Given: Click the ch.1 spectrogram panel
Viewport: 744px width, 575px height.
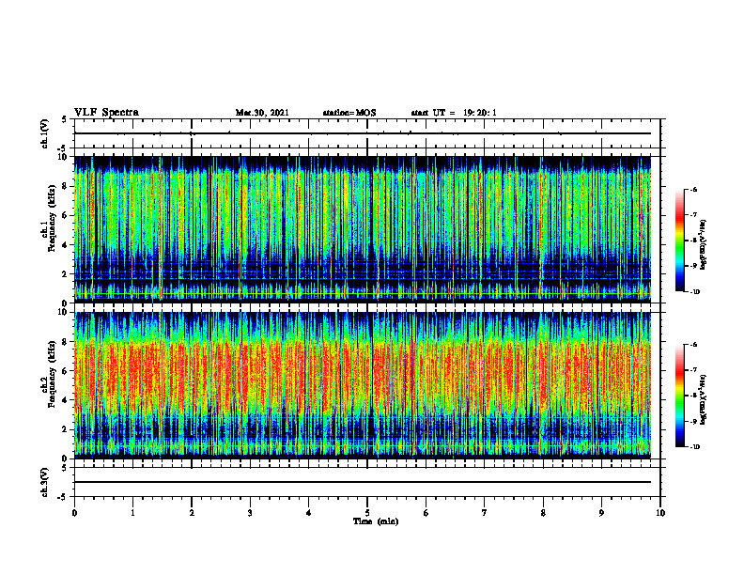Looking at the screenshot, I should coord(363,229).
